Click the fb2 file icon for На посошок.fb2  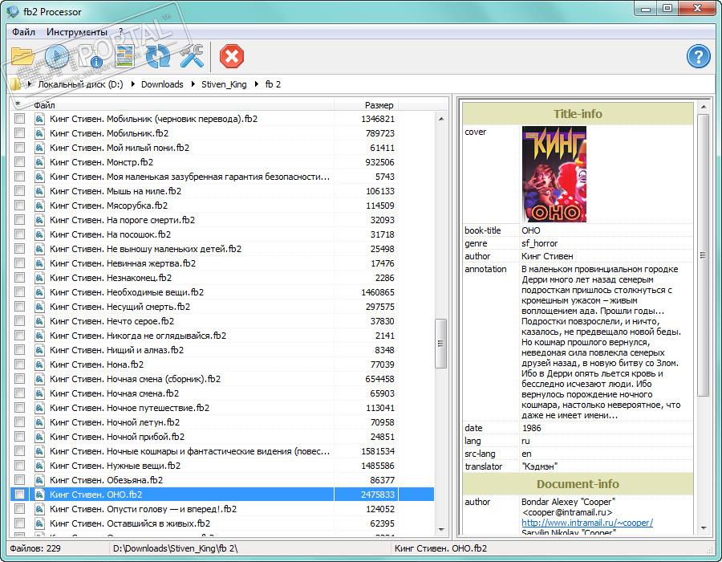[39, 234]
